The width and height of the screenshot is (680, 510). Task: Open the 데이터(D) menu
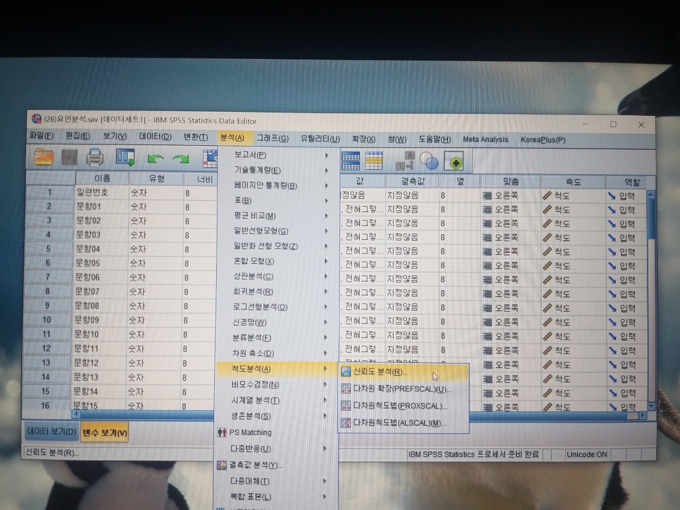(155, 137)
